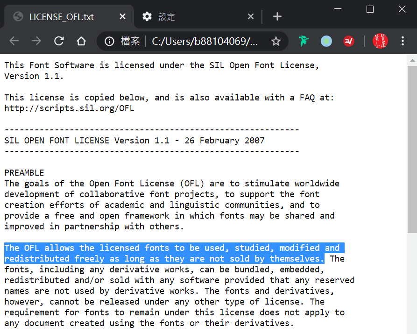The width and height of the screenshot is (417, 334).
Task: Close the browser window
Action: [x=402, y=9]
